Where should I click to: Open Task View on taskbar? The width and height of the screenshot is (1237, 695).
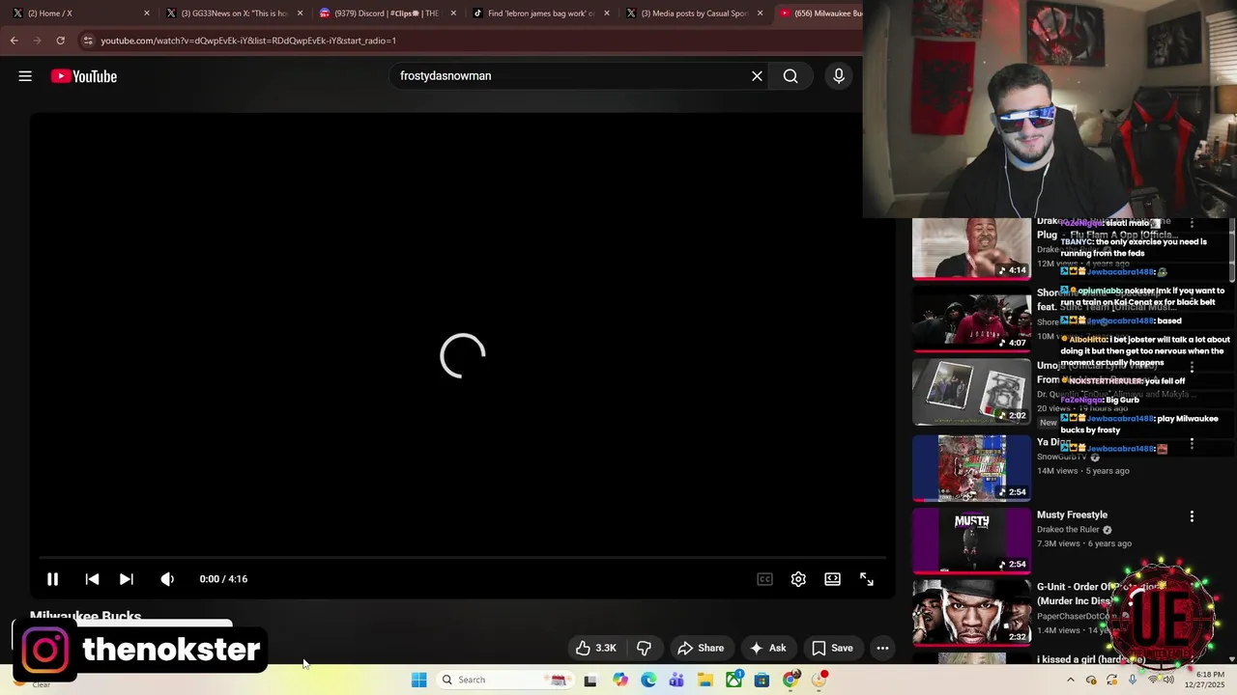point(590,680)
